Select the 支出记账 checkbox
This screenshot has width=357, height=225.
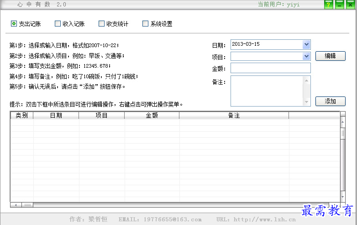(x=14, y=23)
